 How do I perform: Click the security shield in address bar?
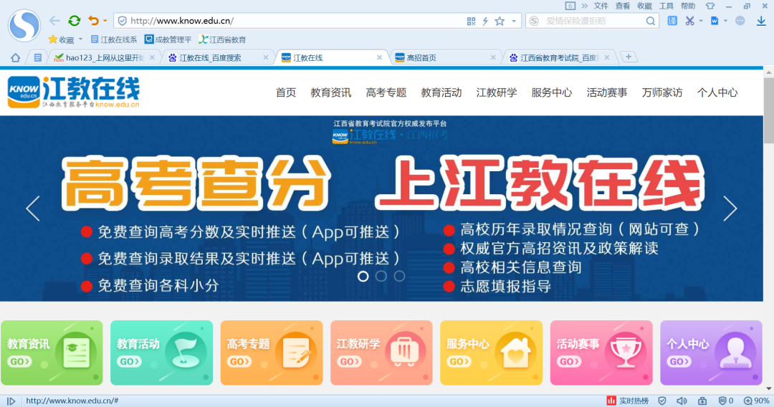click(123, 21)
